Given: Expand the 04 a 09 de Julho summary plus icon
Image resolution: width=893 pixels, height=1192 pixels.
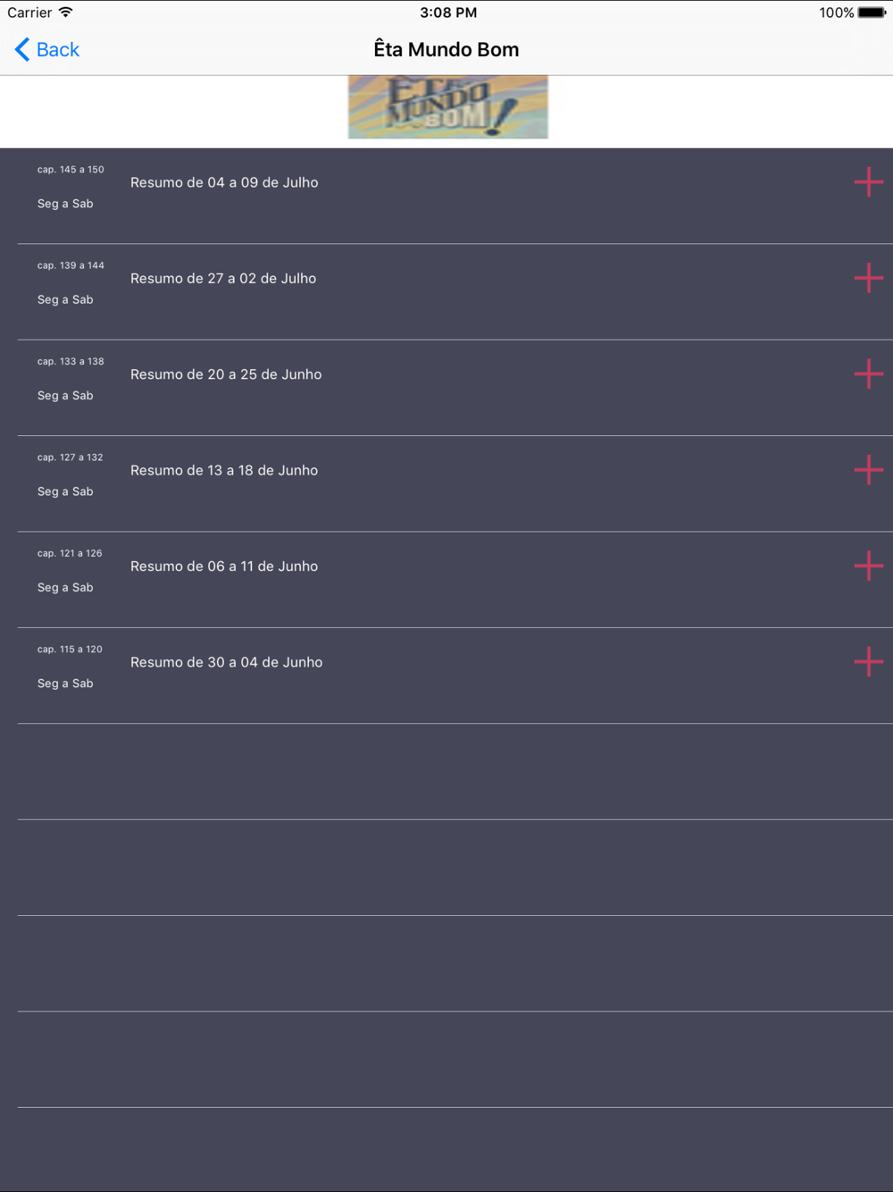Looking at the screenshot, I should (868, 182).
